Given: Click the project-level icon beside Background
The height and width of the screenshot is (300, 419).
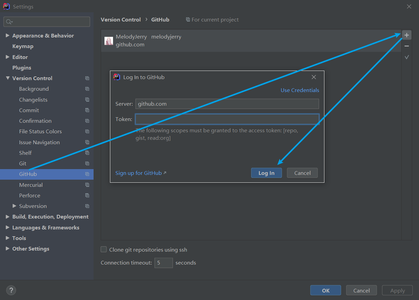Looking at the screenshot, I should (x=87, y=89).
